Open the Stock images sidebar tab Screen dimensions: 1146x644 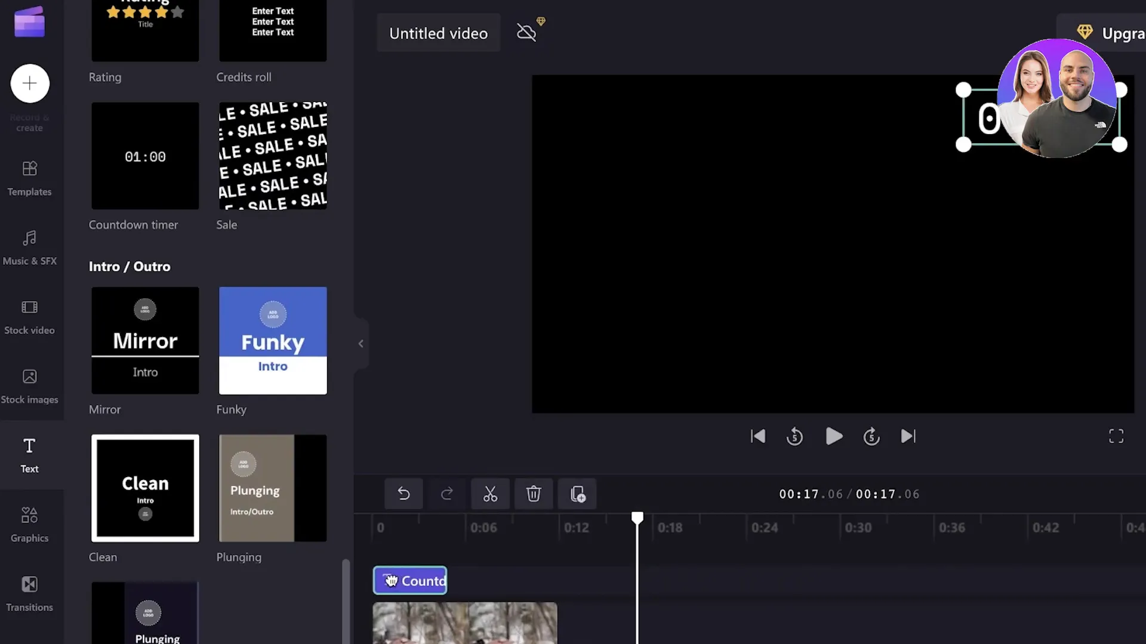(x=29, y=386)
